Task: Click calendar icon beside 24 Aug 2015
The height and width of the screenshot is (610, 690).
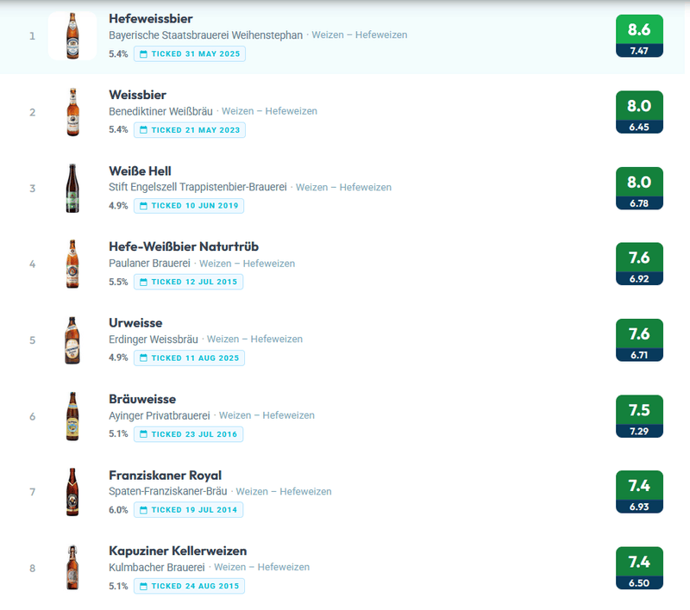Action: pyautogui.click(x=143, y=586)
